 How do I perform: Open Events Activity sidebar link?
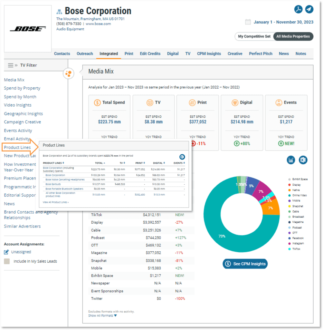[x=18, y=131]
